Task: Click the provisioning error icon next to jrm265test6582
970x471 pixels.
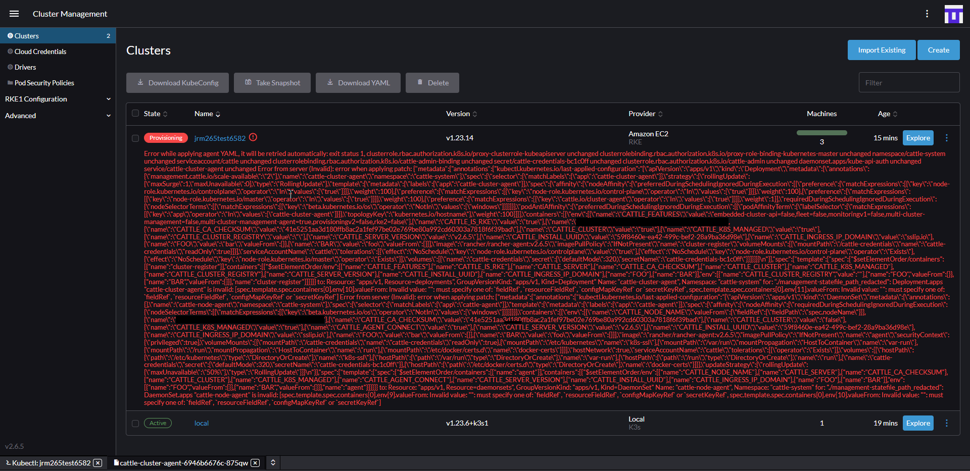Action: (253, 137)
